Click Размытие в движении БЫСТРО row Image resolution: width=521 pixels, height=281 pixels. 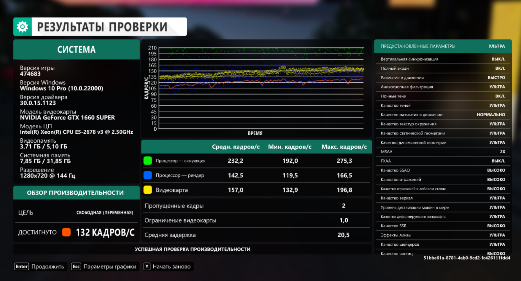(443, 77)
